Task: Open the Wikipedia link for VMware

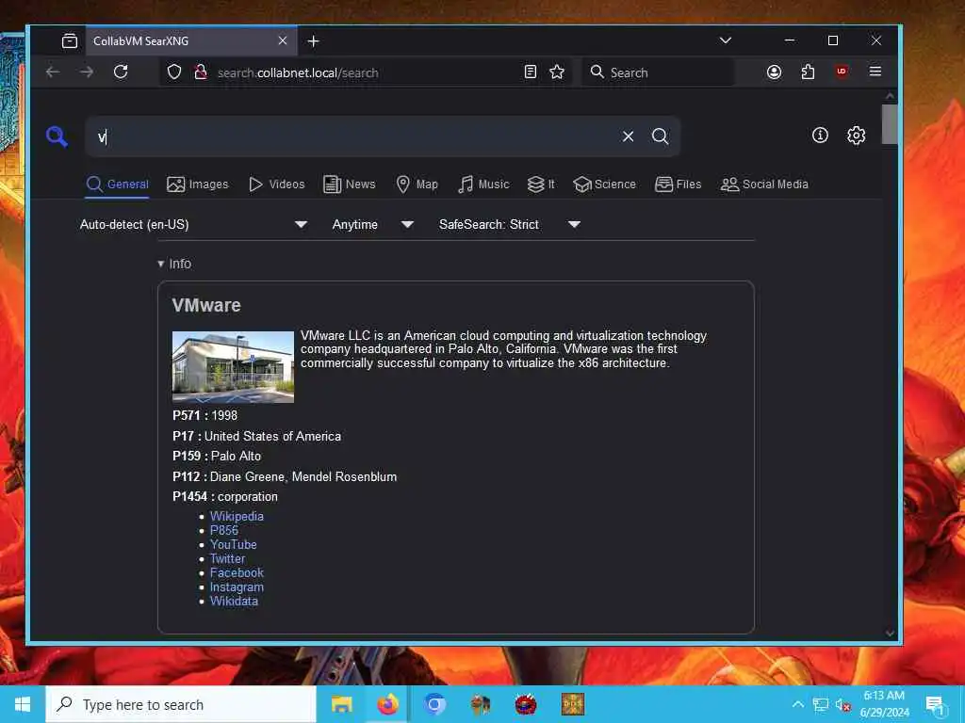Action: tap(237, 517)
